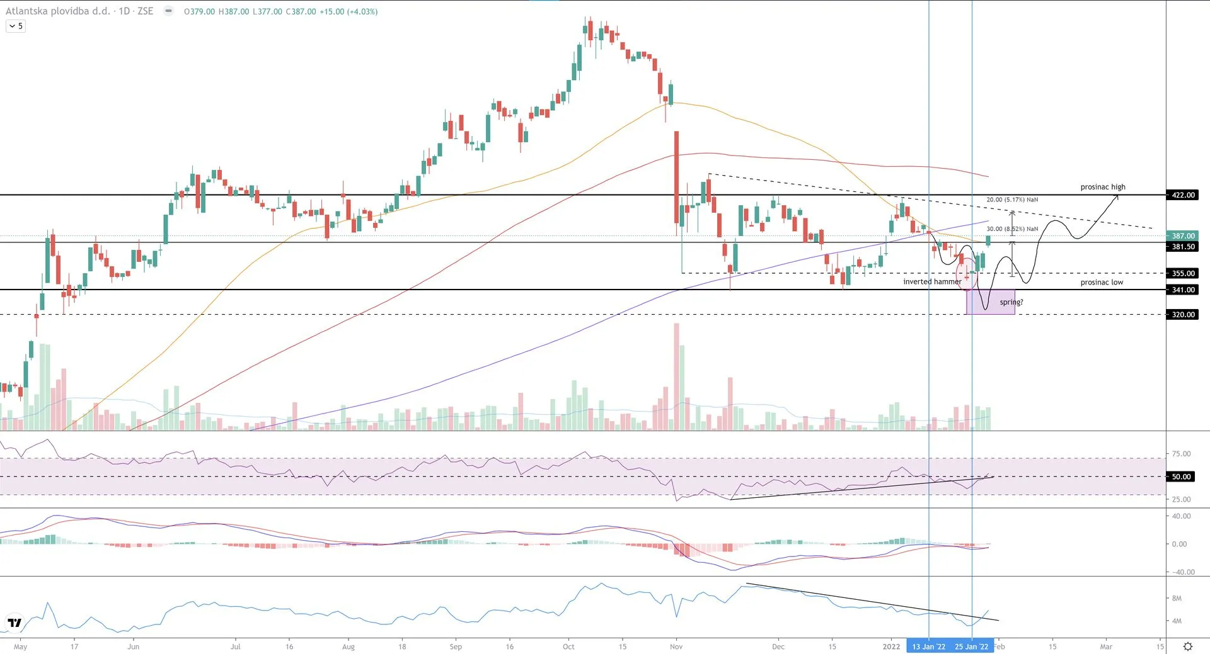Select the lower 30.00 price range arrow
The width and height of the screenshot is (1210, 654).
tap(1012, 259)
